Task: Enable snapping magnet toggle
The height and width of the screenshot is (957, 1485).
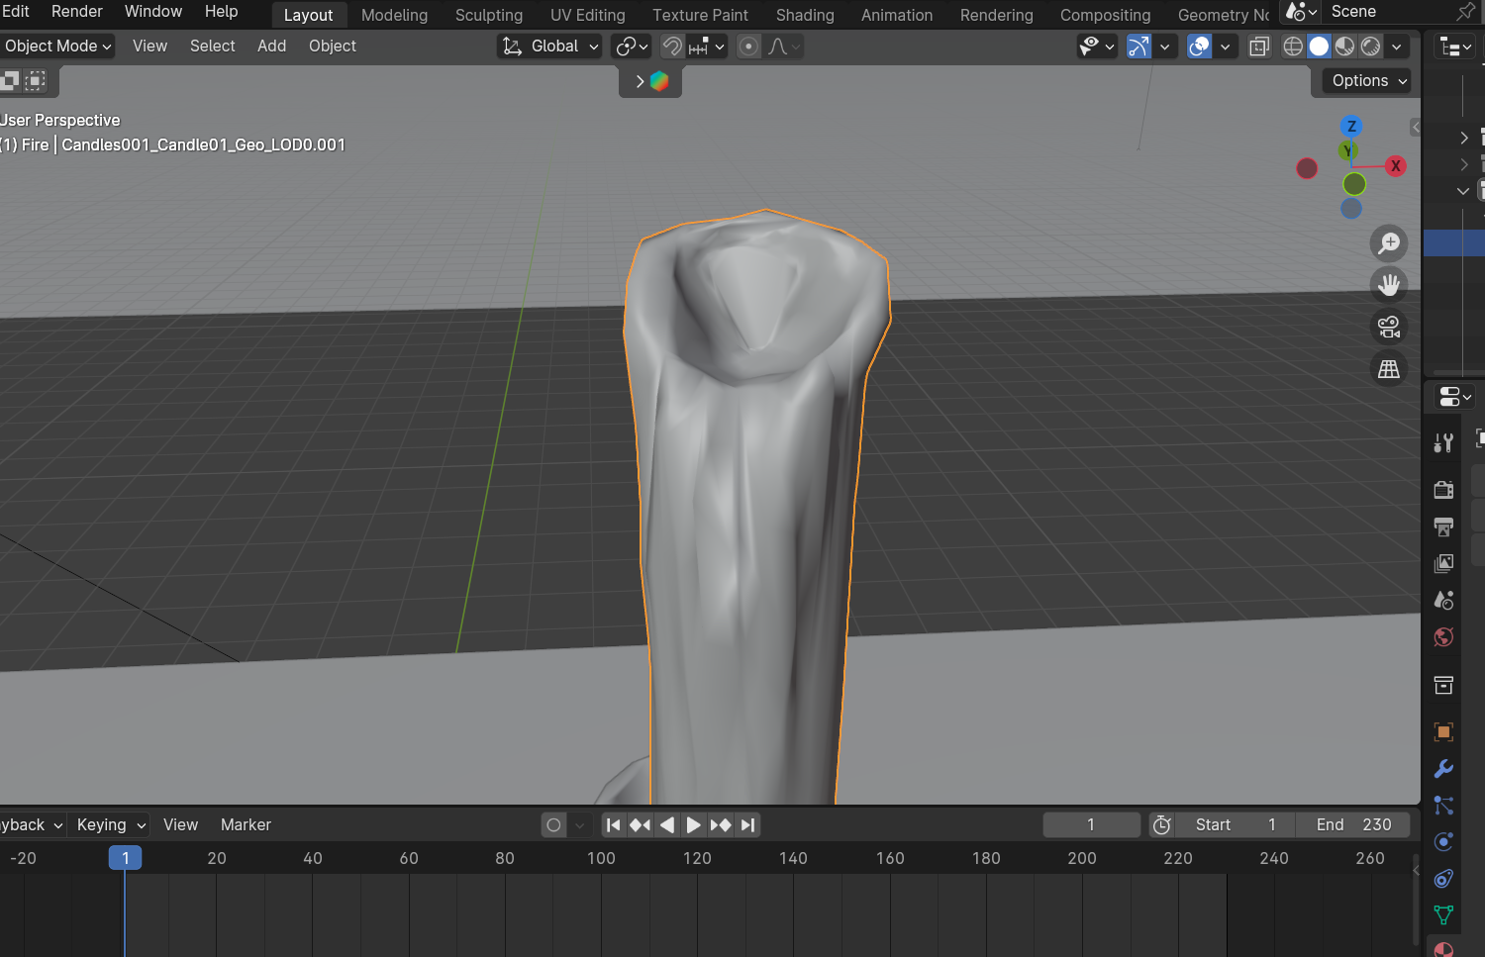Action: [672, 47]
